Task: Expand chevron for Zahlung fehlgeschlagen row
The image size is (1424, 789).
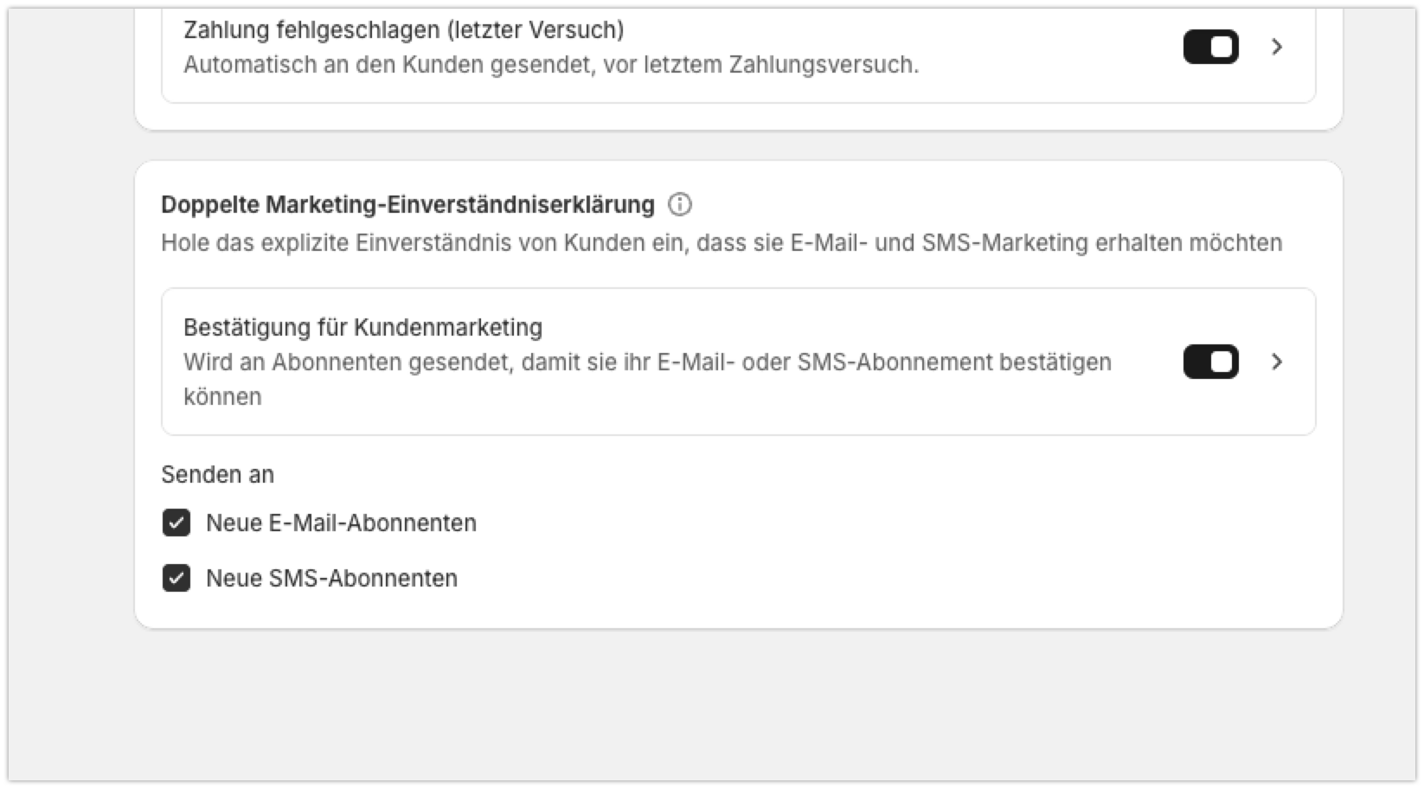Action: (1277, 47)
